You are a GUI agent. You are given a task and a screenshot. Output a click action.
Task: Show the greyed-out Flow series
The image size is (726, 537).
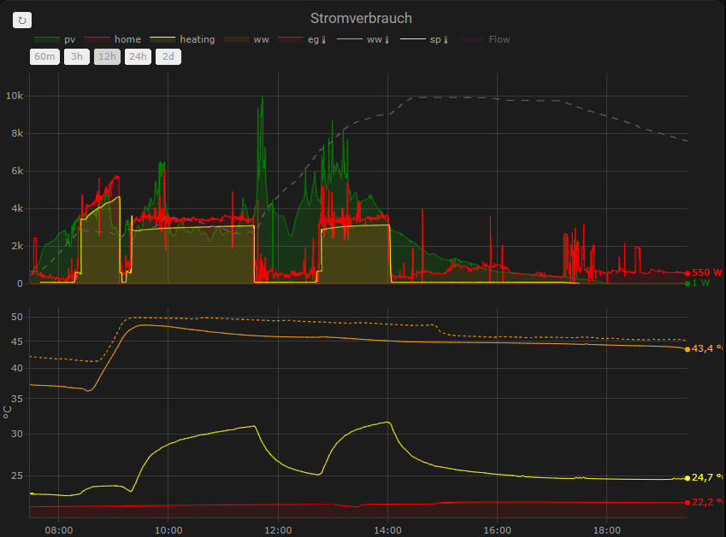(x=486, y=39)
